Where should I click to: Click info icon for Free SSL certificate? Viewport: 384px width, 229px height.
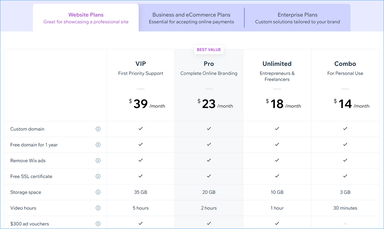98,176
